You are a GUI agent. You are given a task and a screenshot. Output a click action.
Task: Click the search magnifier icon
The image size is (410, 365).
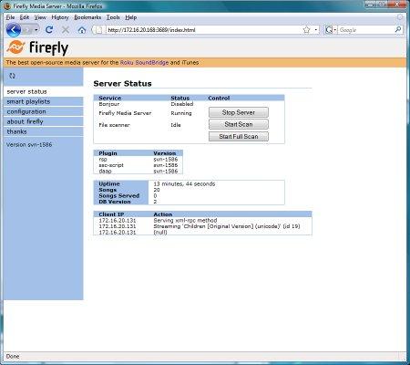(x=398, y=29)
